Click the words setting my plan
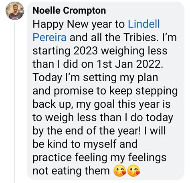 point(121,78)
